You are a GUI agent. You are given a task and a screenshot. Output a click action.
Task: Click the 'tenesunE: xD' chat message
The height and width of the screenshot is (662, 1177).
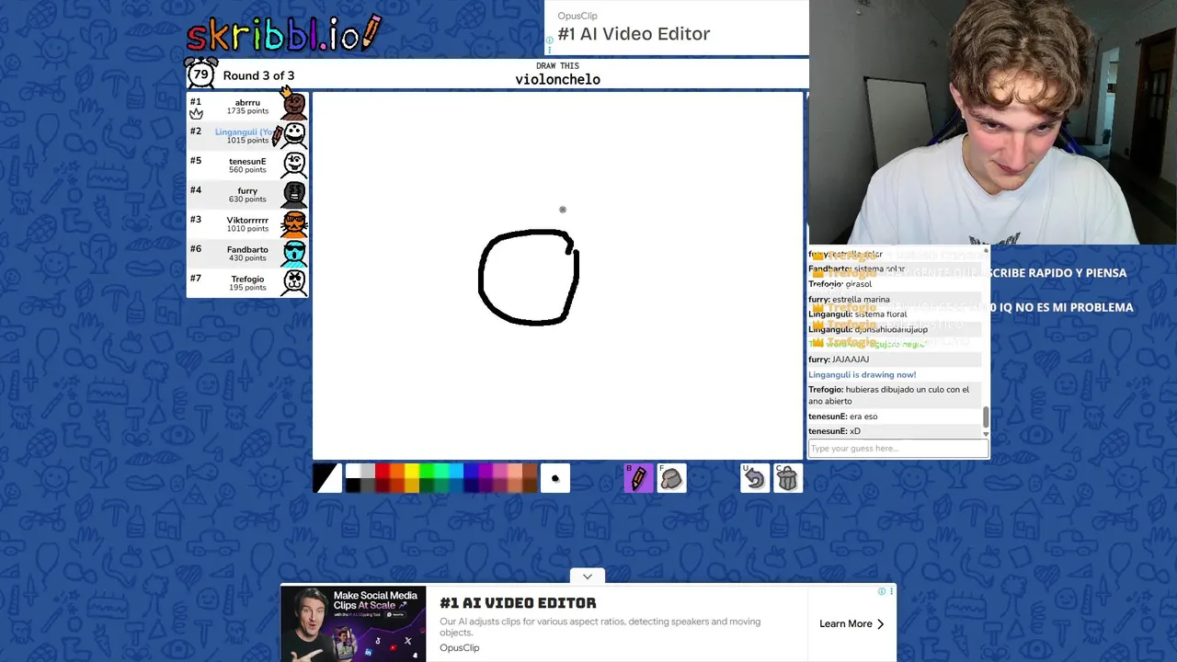coord(834,431)
